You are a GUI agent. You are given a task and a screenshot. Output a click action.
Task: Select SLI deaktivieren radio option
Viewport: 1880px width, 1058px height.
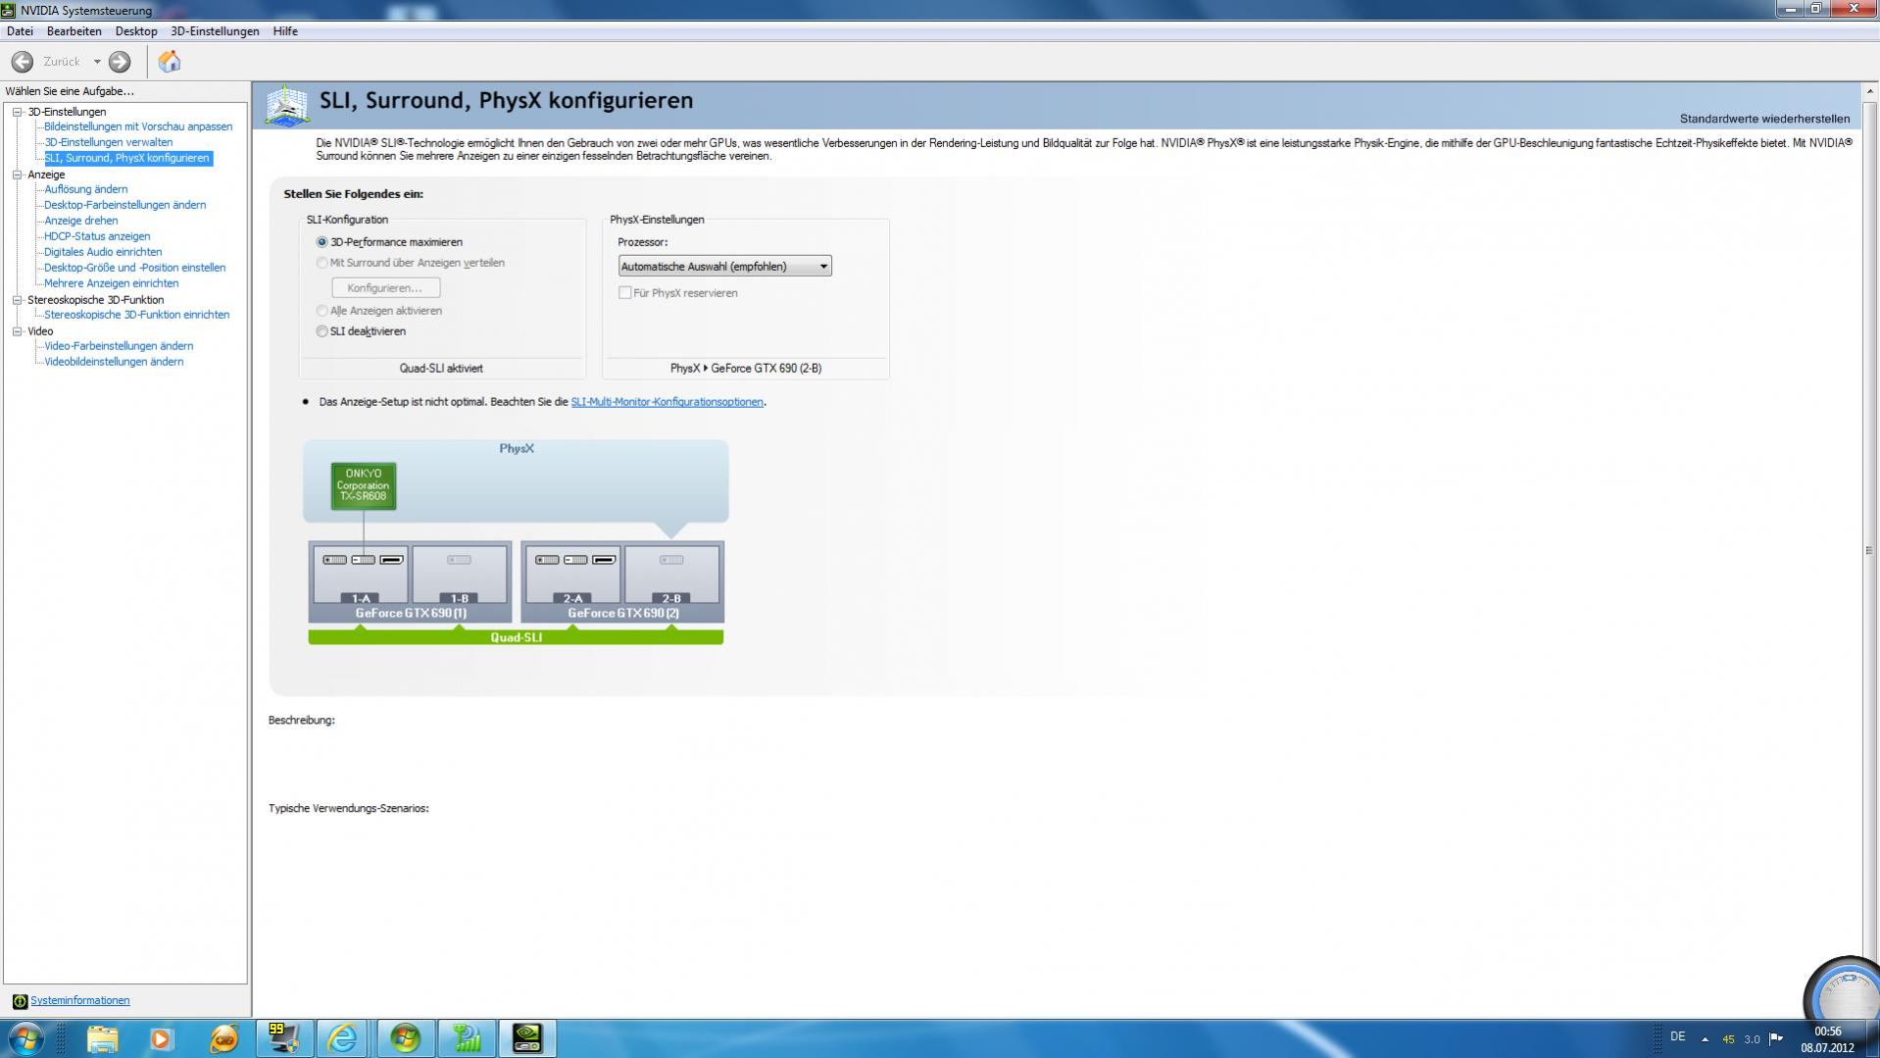click(x=322, y=331)
